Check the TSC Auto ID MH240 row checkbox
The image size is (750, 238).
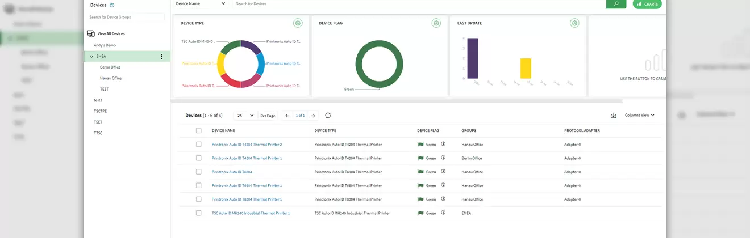199,213
